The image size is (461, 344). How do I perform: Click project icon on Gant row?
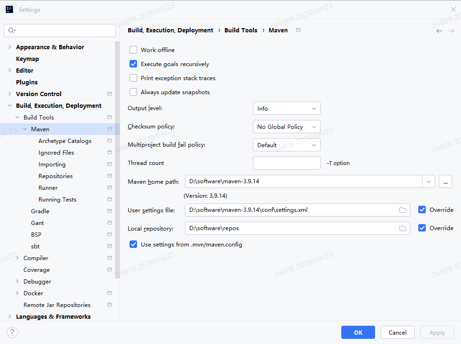(110, 223)
